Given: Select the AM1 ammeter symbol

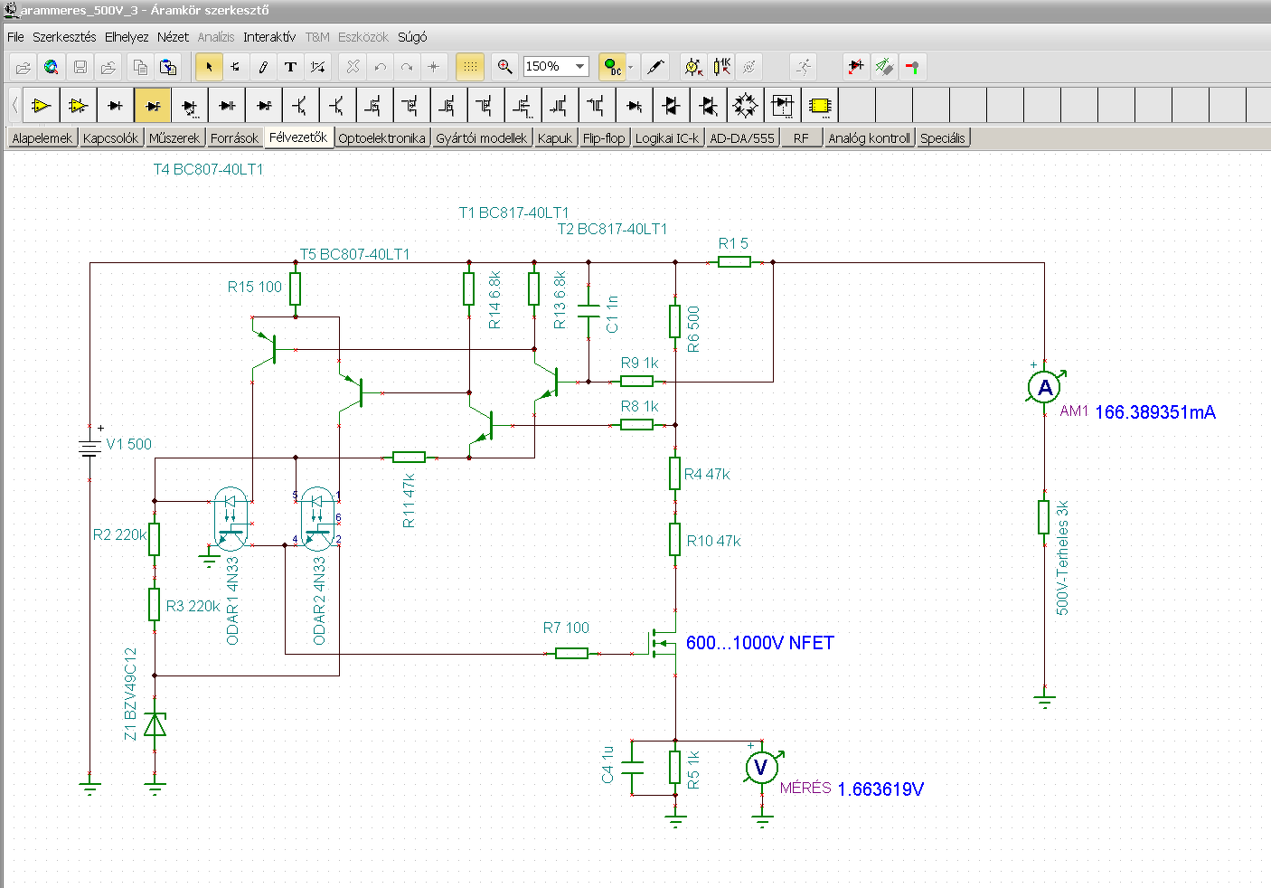Looking at the screenshot, I should tap(1045, 387).
